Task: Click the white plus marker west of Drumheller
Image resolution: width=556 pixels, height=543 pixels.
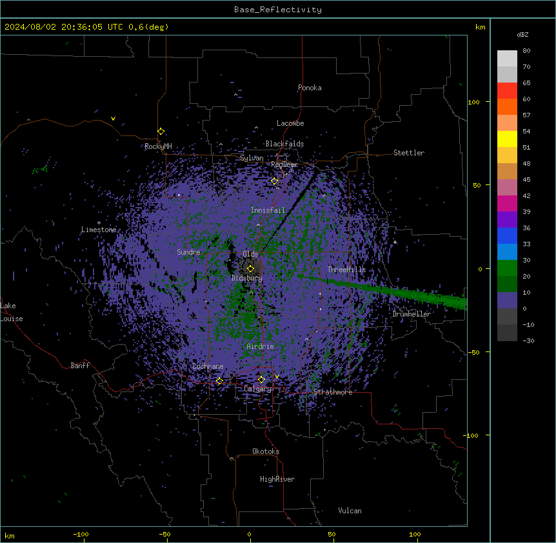Action: pyautogui.click(x=395, y=242)
